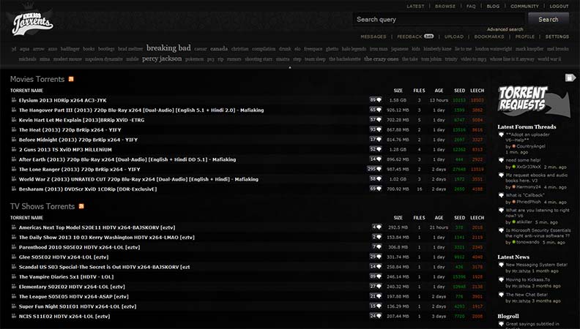Viewport: 580px width, 329px height.
Task: Click into the Search query field
Action: tap(439, 20)
